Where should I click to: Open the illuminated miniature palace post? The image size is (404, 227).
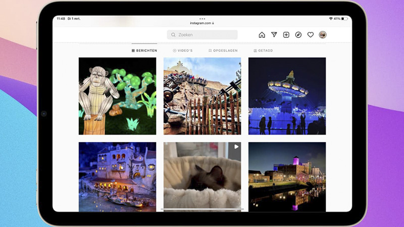click(117, 177)
